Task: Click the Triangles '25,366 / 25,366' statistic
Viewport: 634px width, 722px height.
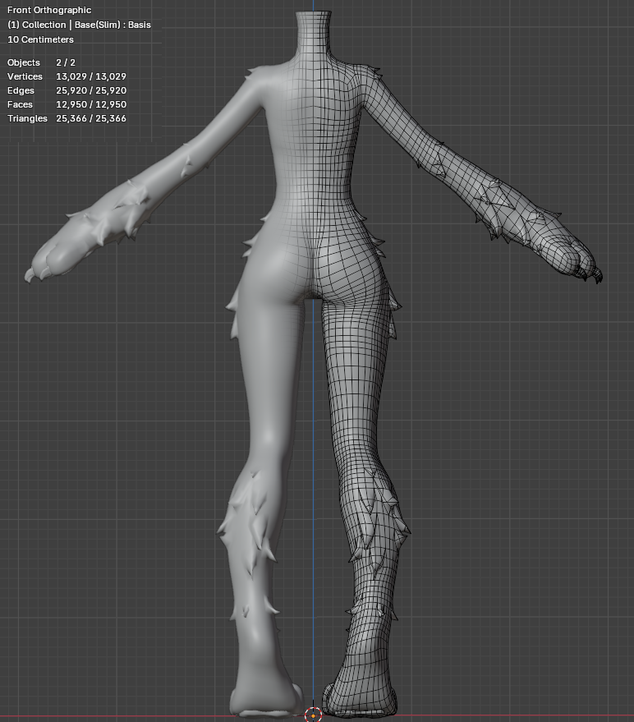Action: click(x=91, y=118)
